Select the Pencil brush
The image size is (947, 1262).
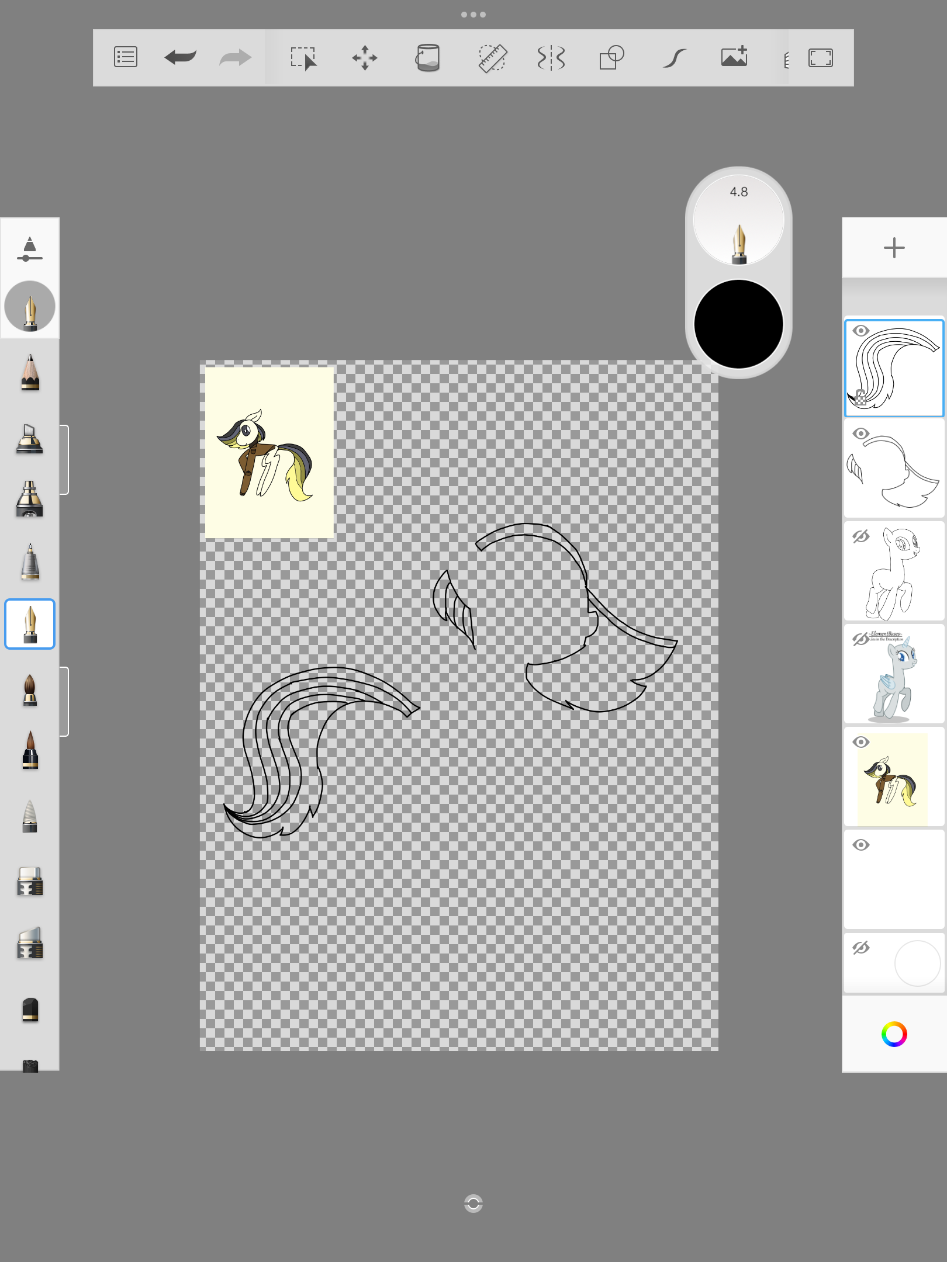point(30,372)
